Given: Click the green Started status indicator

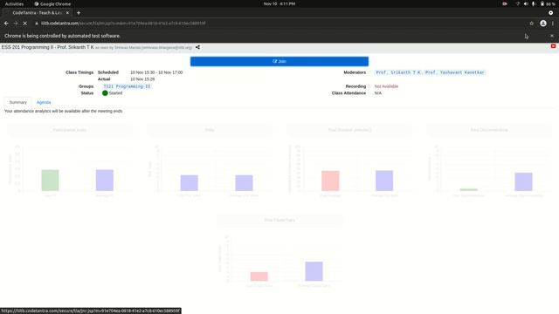Looking at the screenshot, I should tap(105, 93).
